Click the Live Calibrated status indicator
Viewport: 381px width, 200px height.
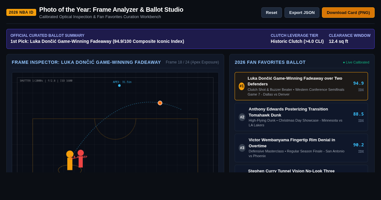point(356,62)
